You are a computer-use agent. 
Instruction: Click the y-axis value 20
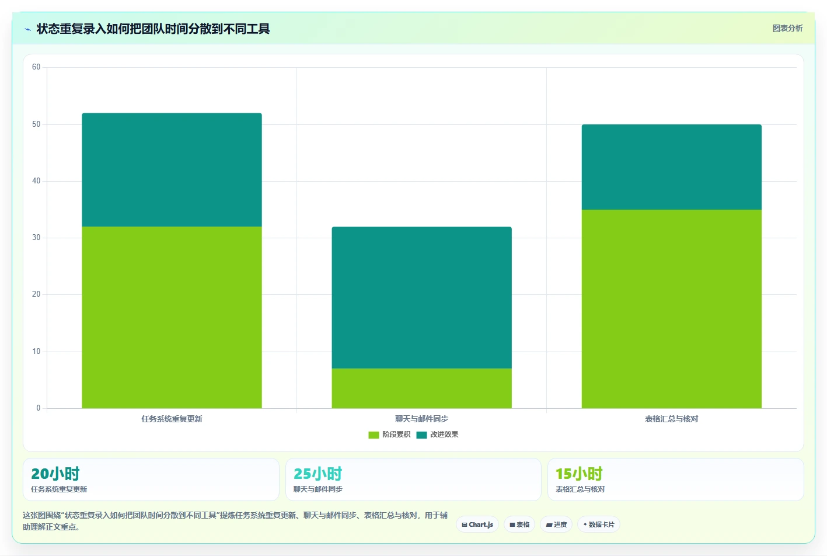click(x=36, y=294)
